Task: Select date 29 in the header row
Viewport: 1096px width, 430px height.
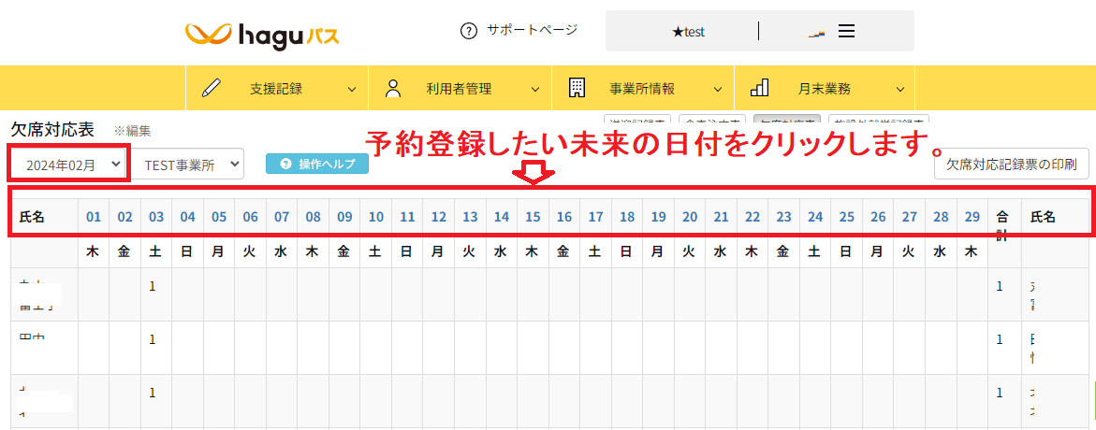Action: [x=972, y=217]
